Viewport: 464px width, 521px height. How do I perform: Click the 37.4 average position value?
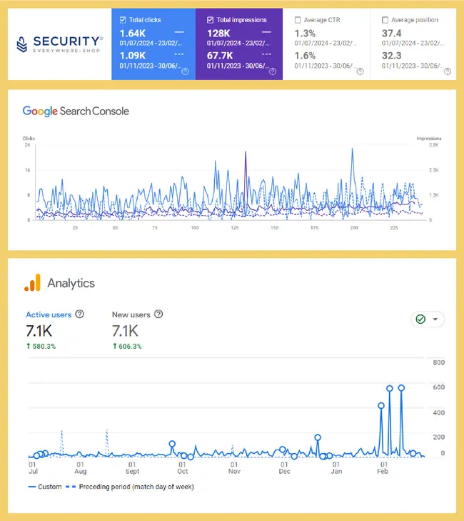coord(392,33)
